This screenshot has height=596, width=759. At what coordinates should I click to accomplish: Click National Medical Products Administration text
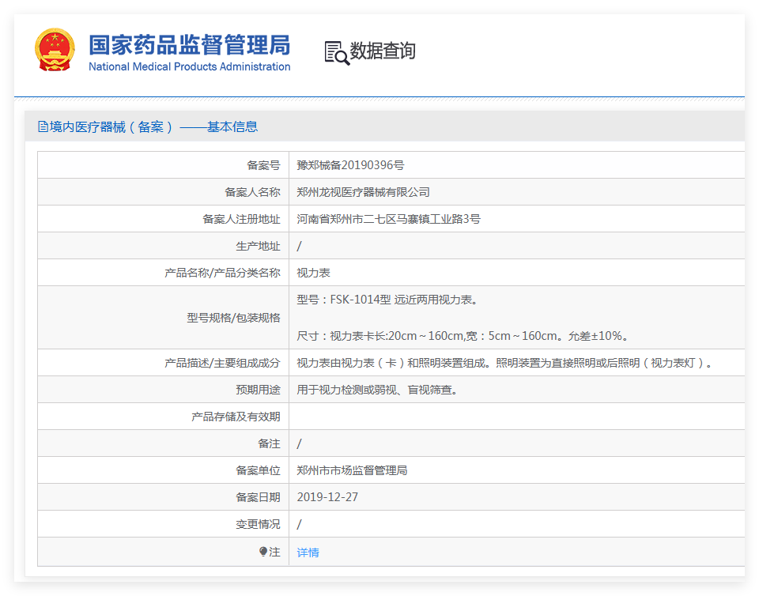[x=189, y=67]
